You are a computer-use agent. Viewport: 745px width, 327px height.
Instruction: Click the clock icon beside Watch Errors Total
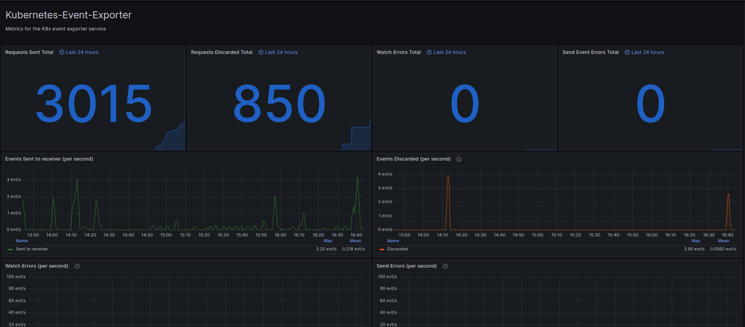point(429,52)
